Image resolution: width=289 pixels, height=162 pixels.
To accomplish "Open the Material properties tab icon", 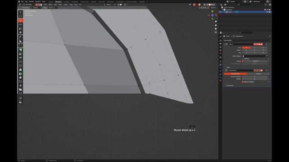I will click(220, 81).
